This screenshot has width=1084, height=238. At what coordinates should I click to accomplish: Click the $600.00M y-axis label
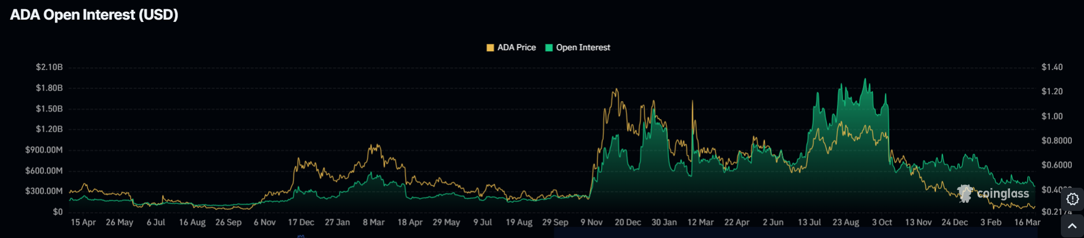(x=44, y=170)
